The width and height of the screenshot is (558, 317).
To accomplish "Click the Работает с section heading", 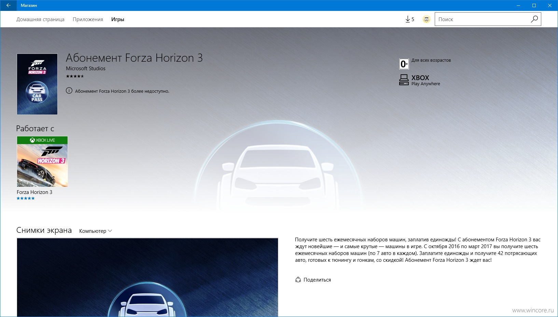I will 35,129.
